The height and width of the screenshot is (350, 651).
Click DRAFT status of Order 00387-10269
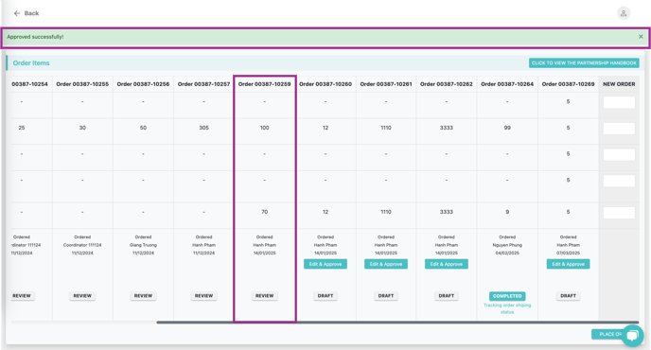[568, 296]
